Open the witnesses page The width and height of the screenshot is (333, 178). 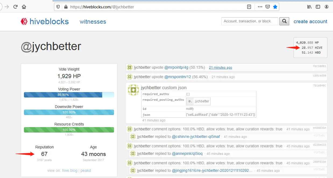(x=93, y=22)
